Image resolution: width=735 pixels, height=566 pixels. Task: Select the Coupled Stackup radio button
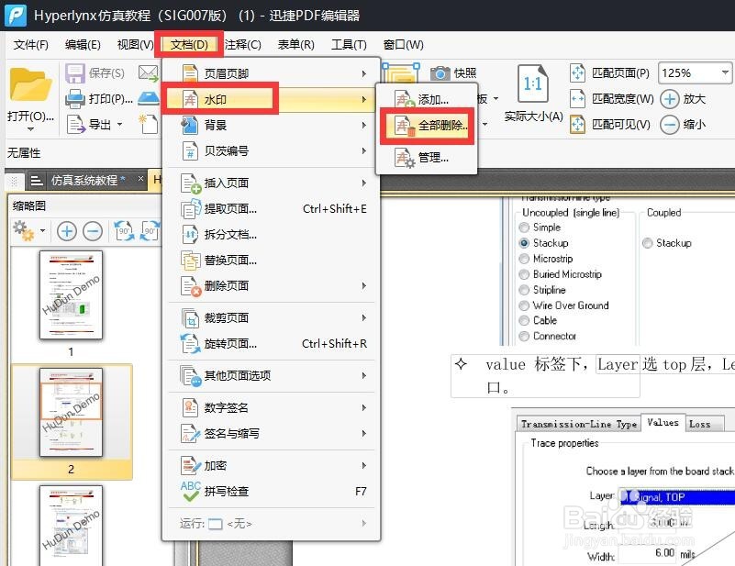(647, 243)
